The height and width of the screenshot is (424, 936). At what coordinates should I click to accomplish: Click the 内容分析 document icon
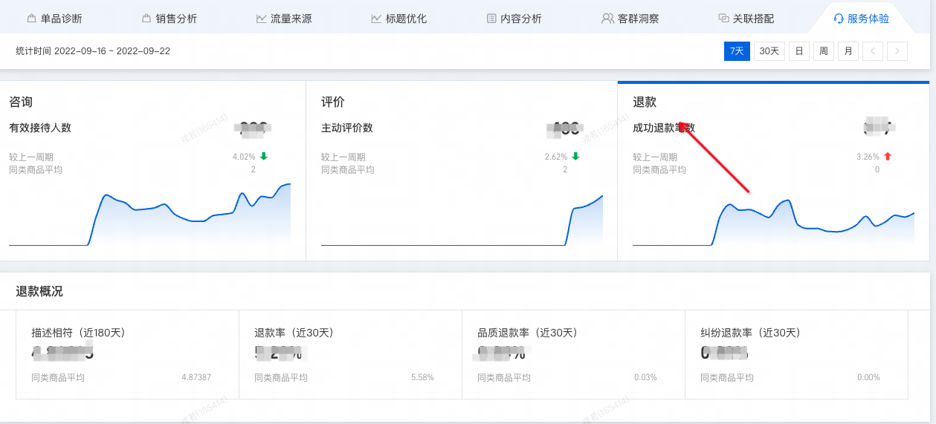pos(491,19)
